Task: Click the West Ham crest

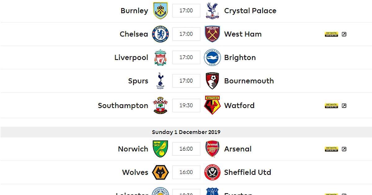Action: click(212, 34)
